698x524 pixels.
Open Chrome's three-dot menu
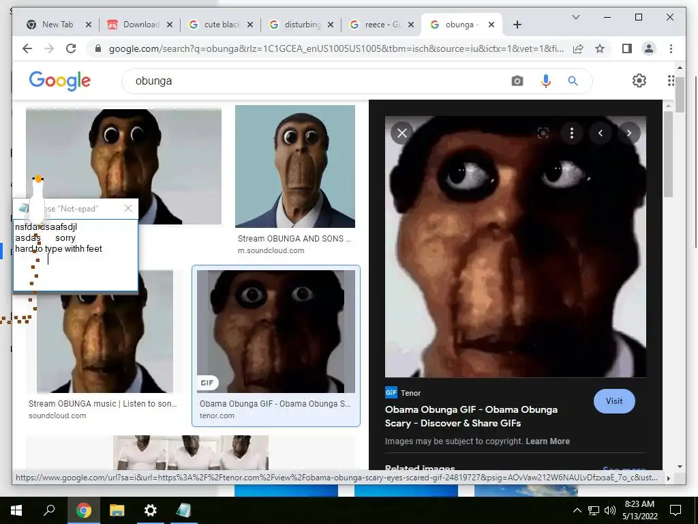tap(671, 48)
